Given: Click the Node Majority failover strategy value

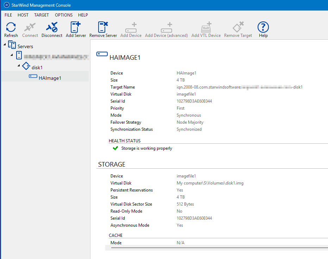Looking at the screenshot, I should [190, 122].
